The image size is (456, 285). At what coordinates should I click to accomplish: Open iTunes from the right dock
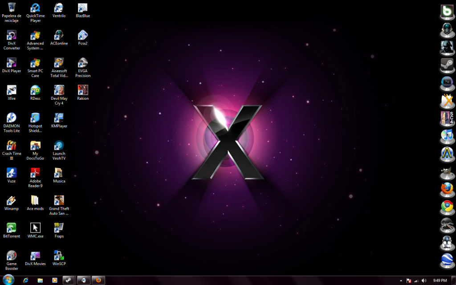tap(447, 136)
